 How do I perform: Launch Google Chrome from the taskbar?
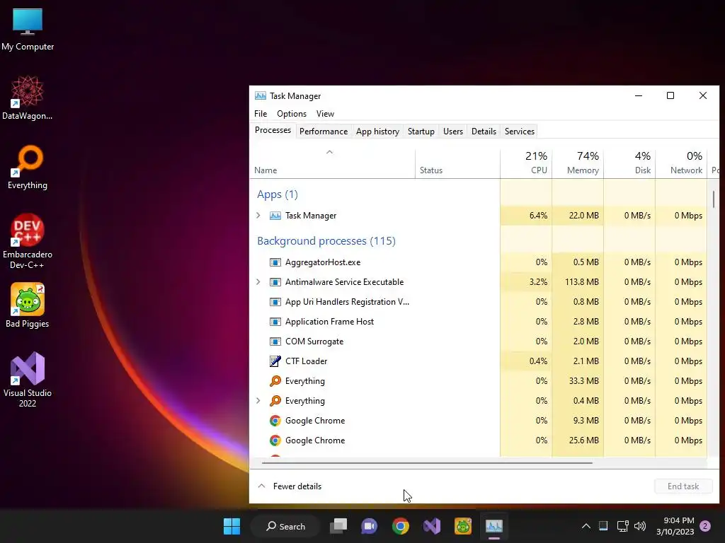click(x=401, y=526)
